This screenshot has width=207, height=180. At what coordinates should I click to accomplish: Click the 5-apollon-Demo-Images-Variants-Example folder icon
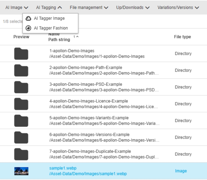pos(21,121)
